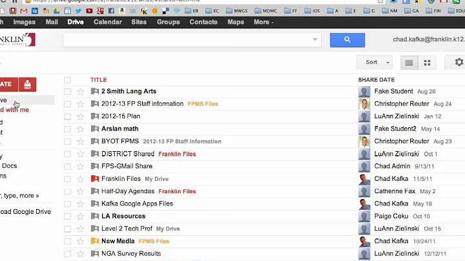Open the iOS bookmarks folder
This screenshot has width=465, height=261.
point(313,11)
